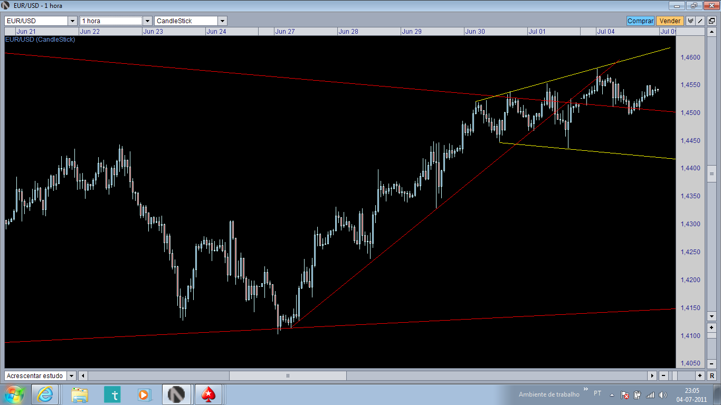Click the horizontal zoom slider handle
The height and width of the screenshot is (405, 721).
673,375
